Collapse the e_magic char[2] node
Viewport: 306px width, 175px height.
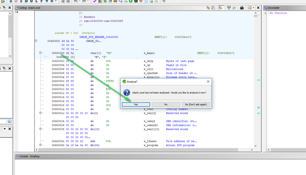point(40,53)
